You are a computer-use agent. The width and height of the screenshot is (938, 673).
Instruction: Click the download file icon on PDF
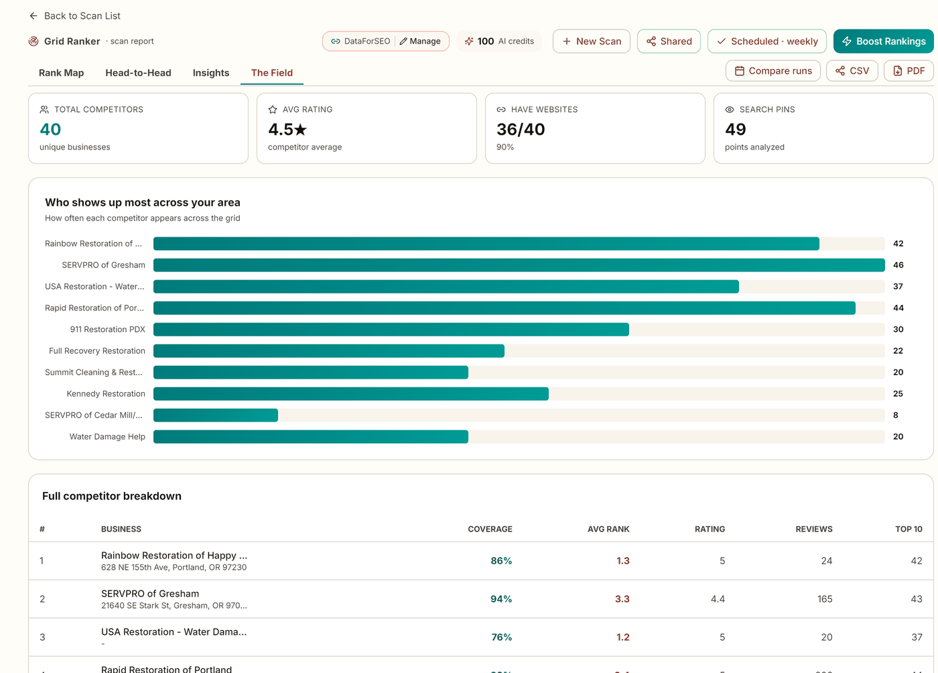click(x=898, y=71)
